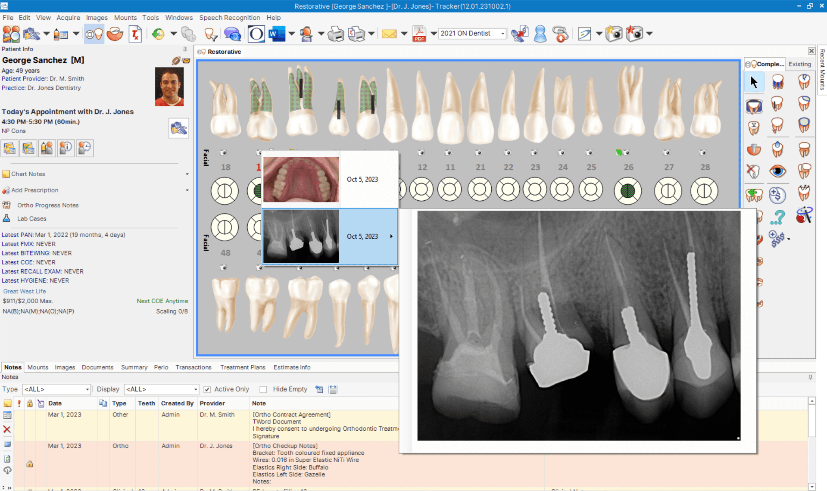This screenshot has width=827, height=491.
Task: Click the gold star camera icon
Action: click(x=613, y=34)
